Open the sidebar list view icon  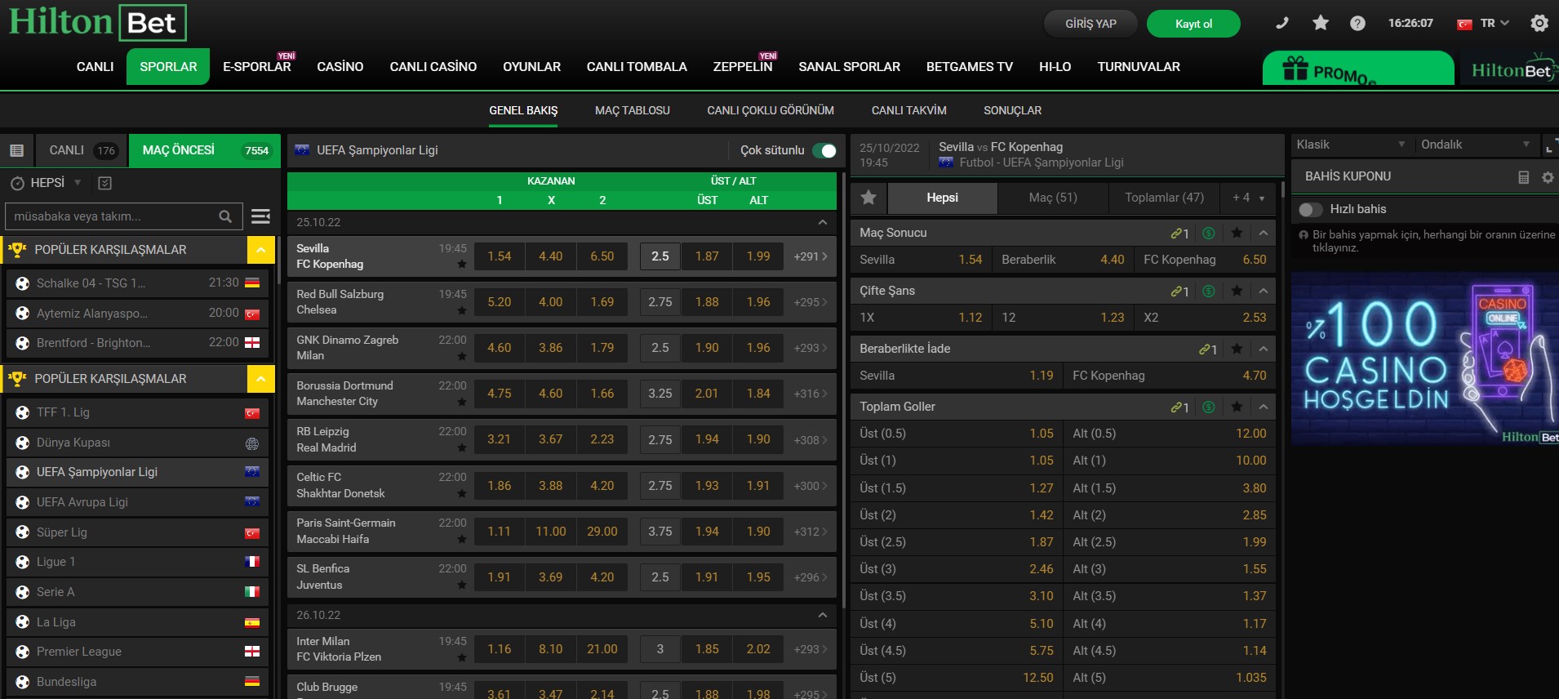[x=16, y=150]
